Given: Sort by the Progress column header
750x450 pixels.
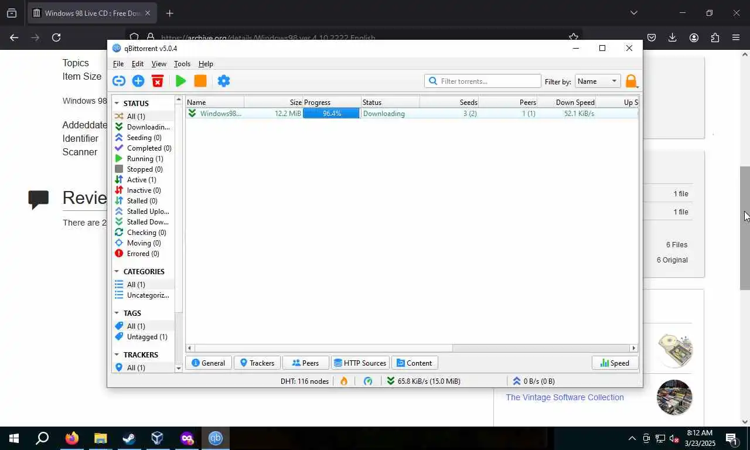Looking at the screenshot, I should click(332, 102).
